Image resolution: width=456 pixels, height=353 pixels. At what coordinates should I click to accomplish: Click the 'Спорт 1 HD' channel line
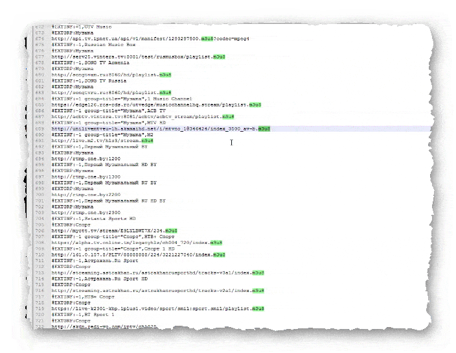point(113,249)
